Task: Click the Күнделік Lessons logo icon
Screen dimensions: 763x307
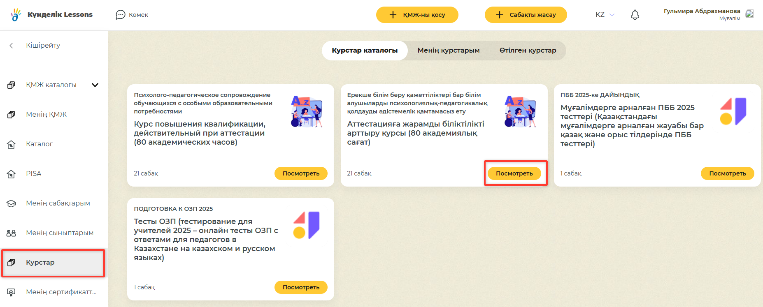Action: [x=16, y=15]
